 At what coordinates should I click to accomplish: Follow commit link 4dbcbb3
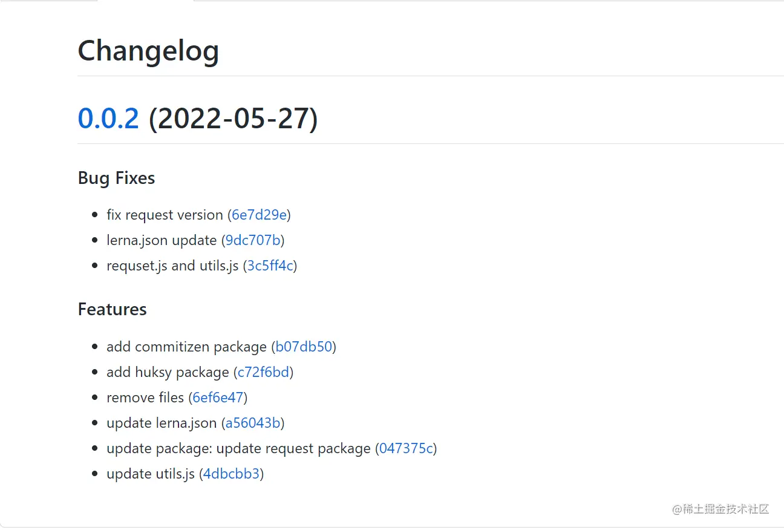(x=231, y=474)
